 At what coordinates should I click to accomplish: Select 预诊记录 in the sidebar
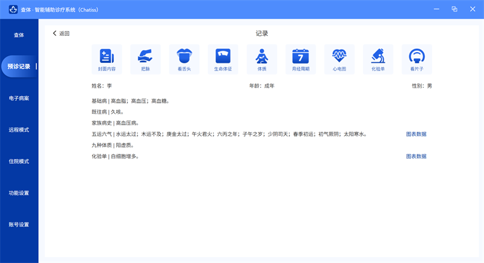(x=19, y=67)
